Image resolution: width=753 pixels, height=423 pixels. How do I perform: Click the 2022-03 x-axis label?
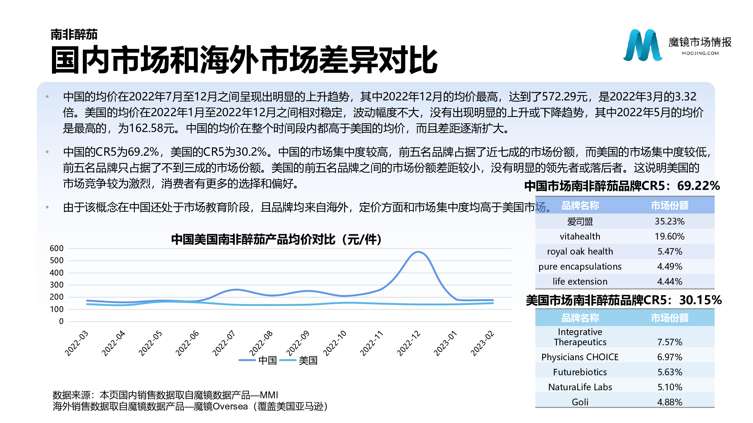(x=77, y=343)
